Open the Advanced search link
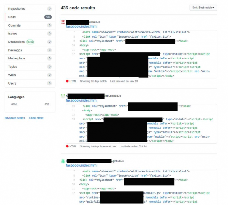 click(15, 118)
